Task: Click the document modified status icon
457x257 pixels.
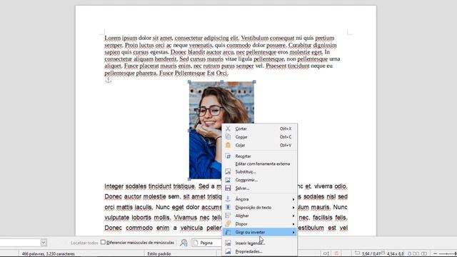Action: coord(336,253)
